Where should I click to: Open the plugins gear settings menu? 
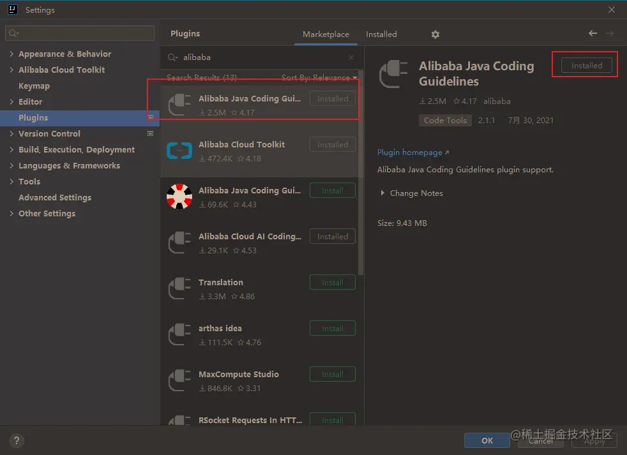click(435, 34)
